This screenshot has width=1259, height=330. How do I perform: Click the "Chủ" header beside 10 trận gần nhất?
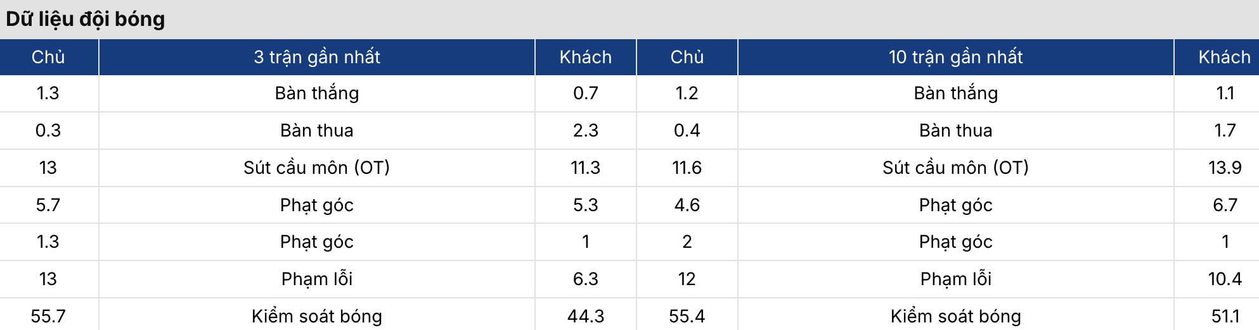click(x=687, y=58)
